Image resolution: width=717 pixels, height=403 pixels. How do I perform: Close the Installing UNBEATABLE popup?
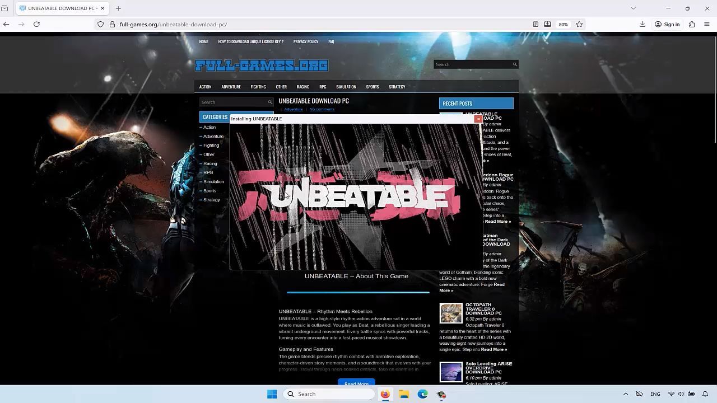(478, 119)
